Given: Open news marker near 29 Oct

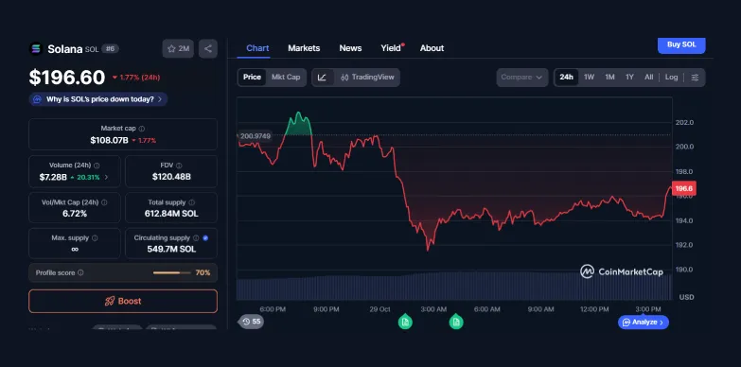Looking at the screenshot, I should click(x=405, y=322).
